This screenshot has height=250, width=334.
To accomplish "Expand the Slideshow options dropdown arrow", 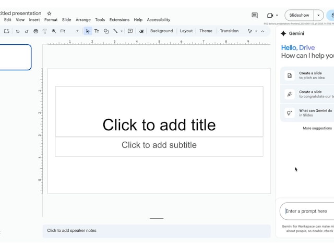I will tap(318, 16).
